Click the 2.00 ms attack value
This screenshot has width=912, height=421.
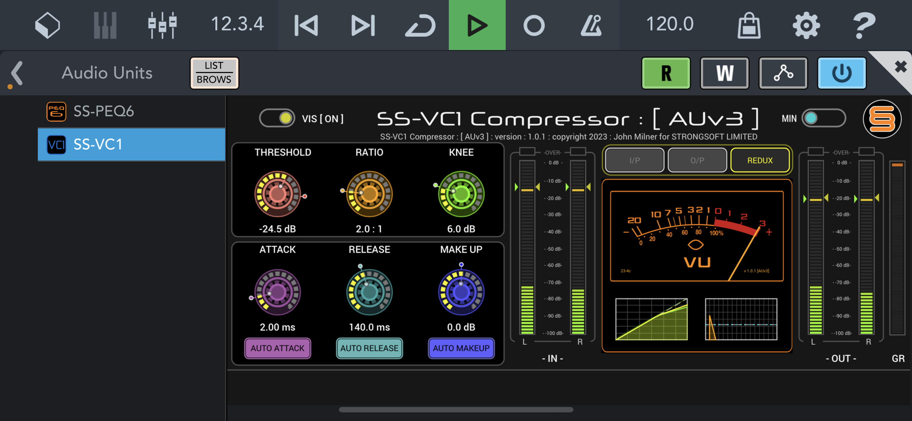[277, 327]
